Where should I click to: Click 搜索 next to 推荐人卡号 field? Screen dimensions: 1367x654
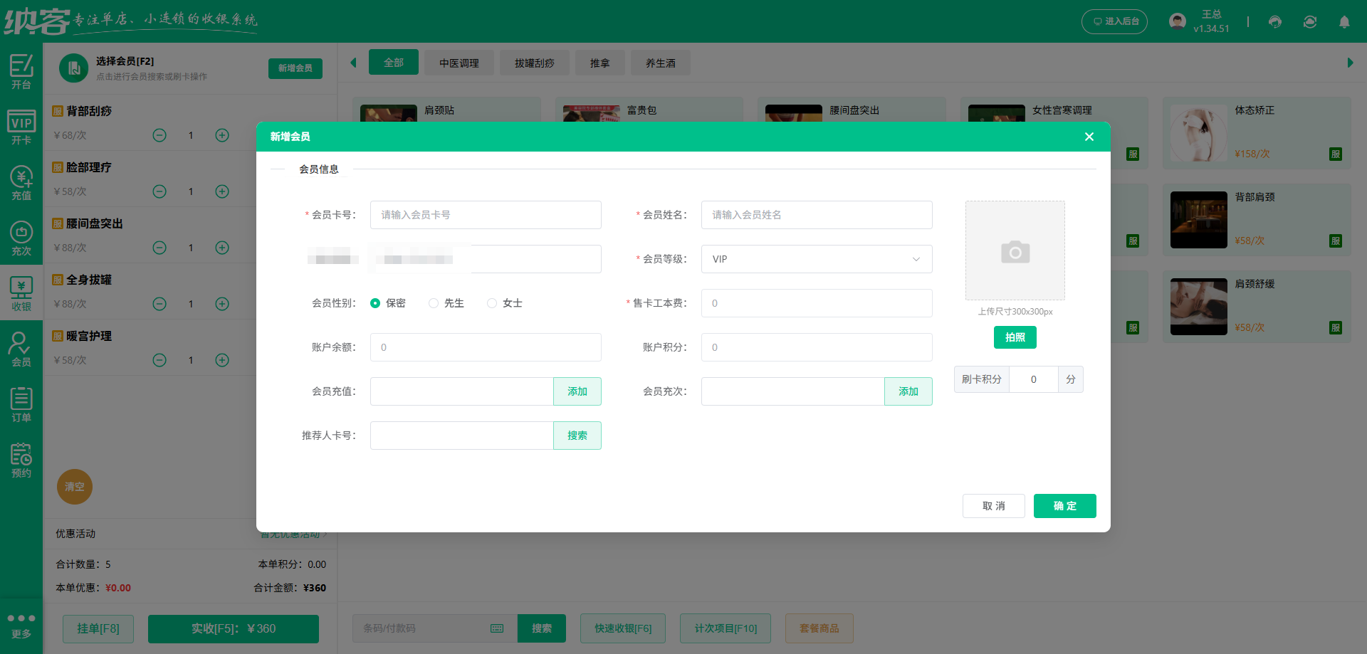[x=577, y=435]
